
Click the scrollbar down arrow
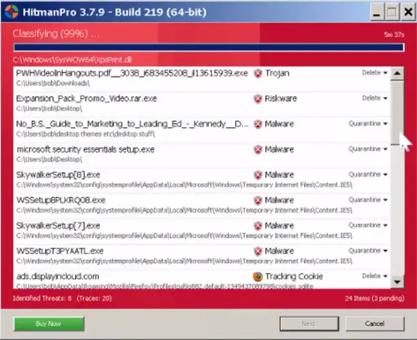click(x=397, y=281)
